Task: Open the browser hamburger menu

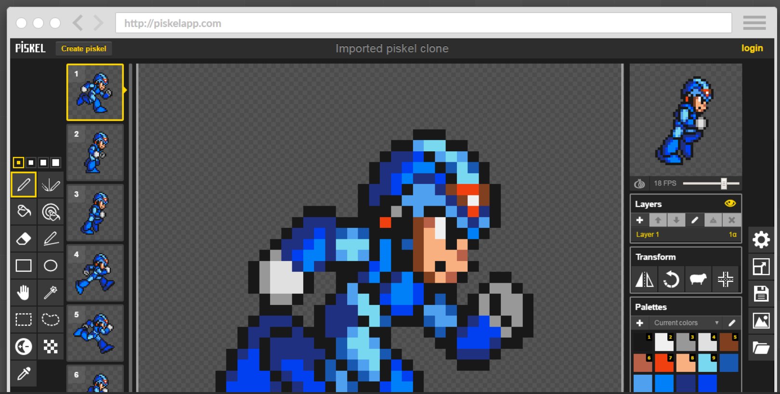Action: tap(754, 23)
